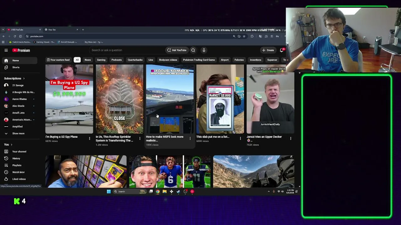Select the Bodycam videos filter chip
The width and height of the screenshot is (401, 225).
pos(168,60)
